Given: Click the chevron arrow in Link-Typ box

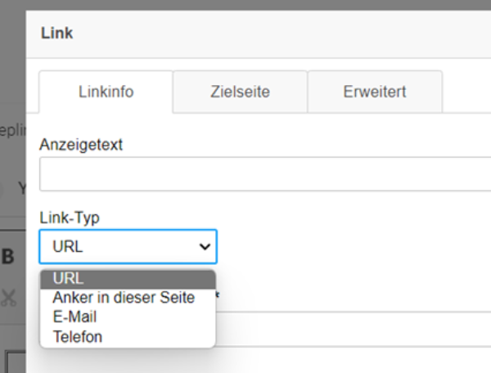Looking at the screenshot, I should click(x=205, y=247).
